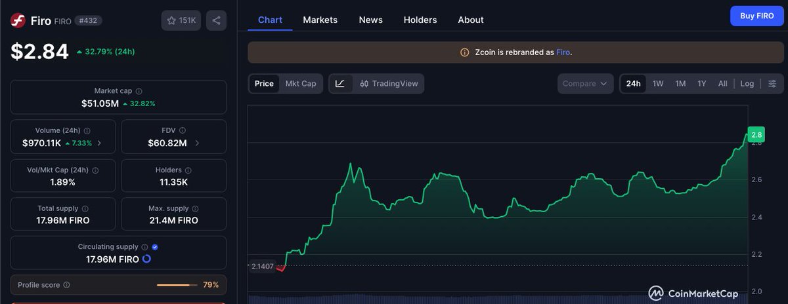Click the $60.82M FDV value

pos(167,143)
